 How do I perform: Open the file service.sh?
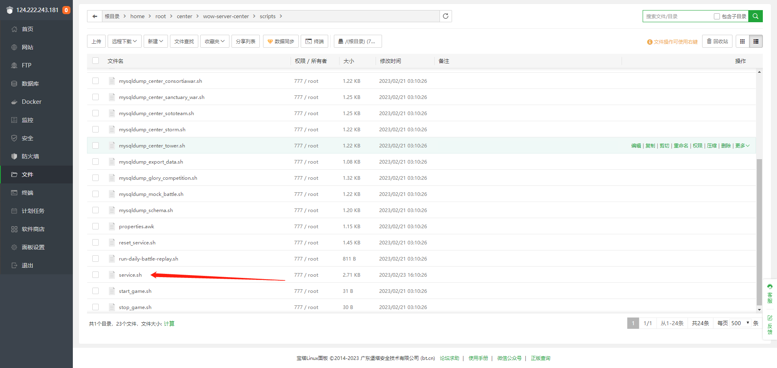(x=130, y=275)
